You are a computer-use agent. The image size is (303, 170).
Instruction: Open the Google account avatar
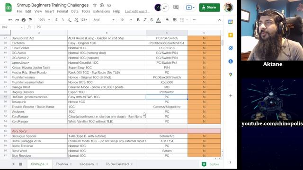[x=228, y=8]
